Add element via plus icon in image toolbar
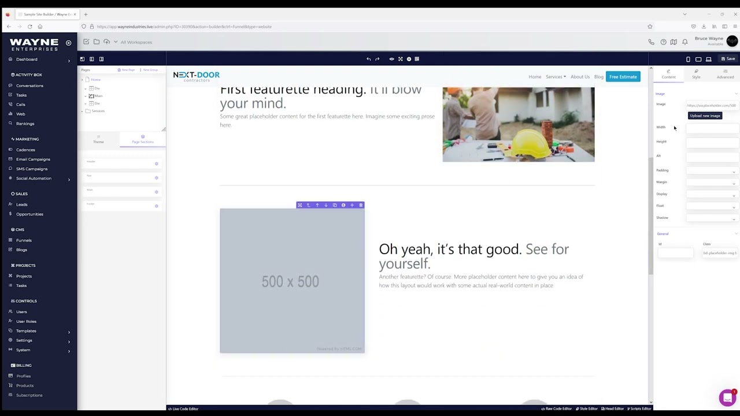Viewport: 740px width, 416px height. (x=352, y=205)
